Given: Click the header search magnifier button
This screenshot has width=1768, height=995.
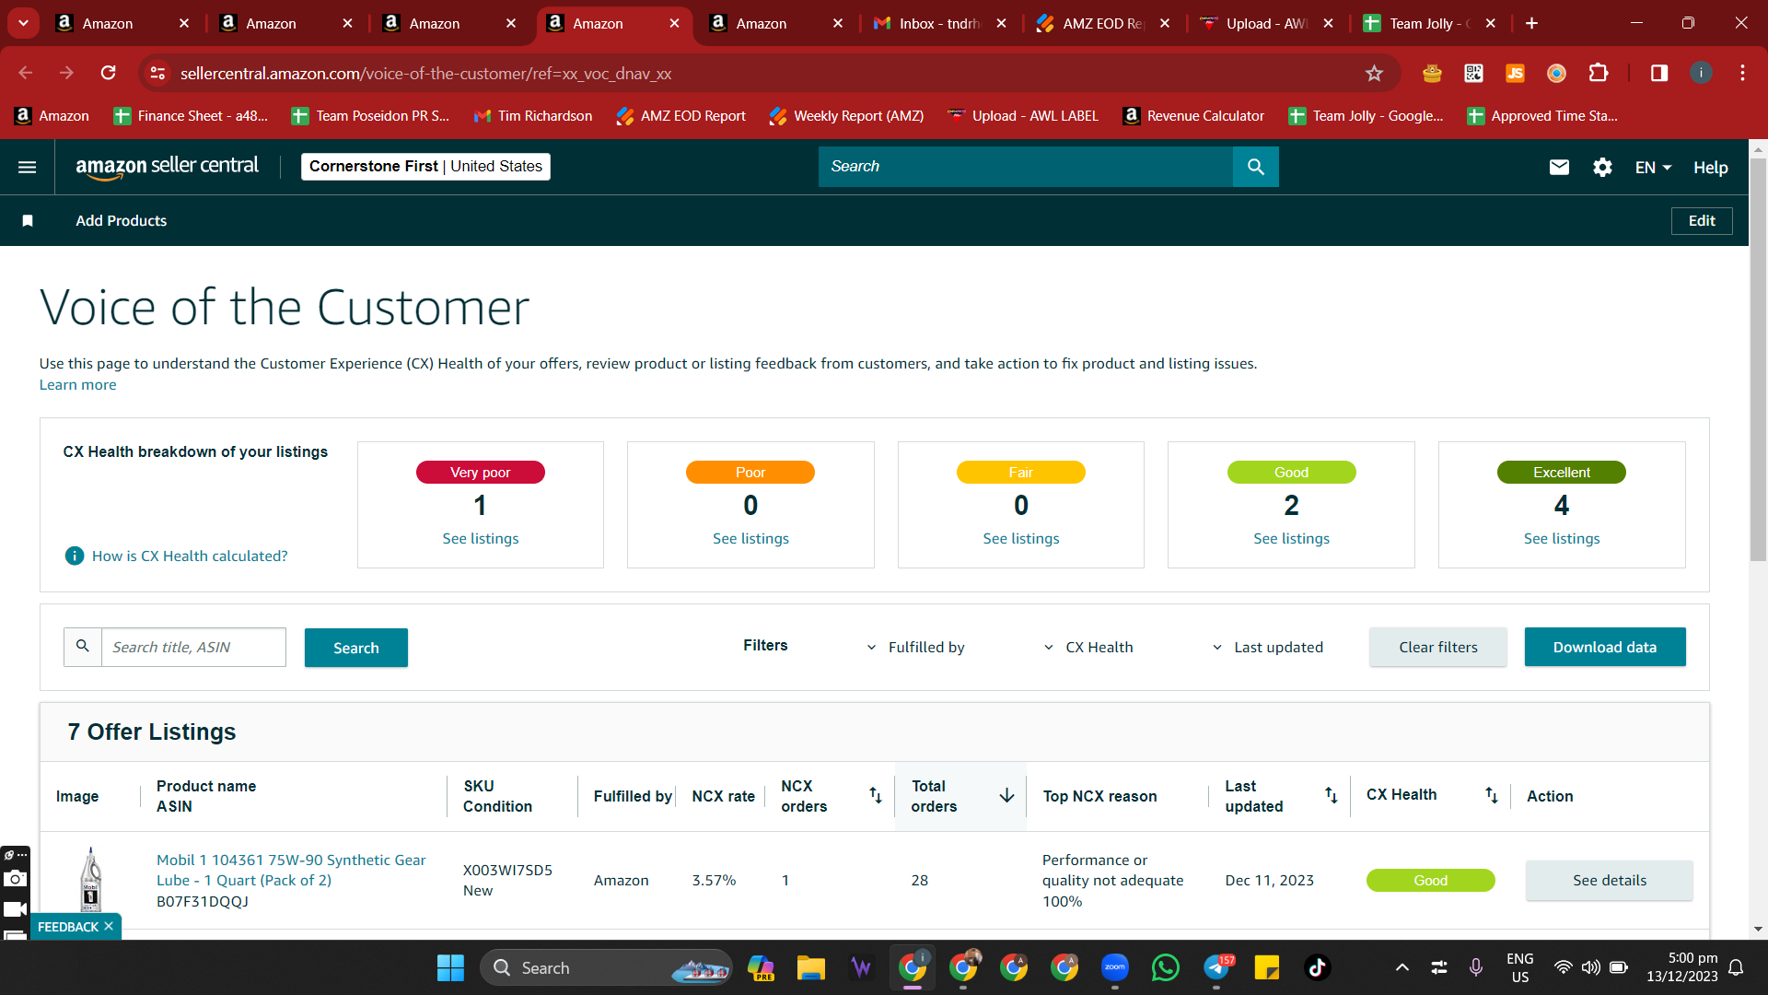Looking at the screenshot, I should click(x=1256, y=167).
